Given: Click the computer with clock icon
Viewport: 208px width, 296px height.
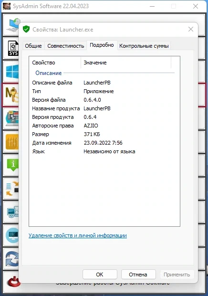Looking at the screenshot, I should pos(13,25).
